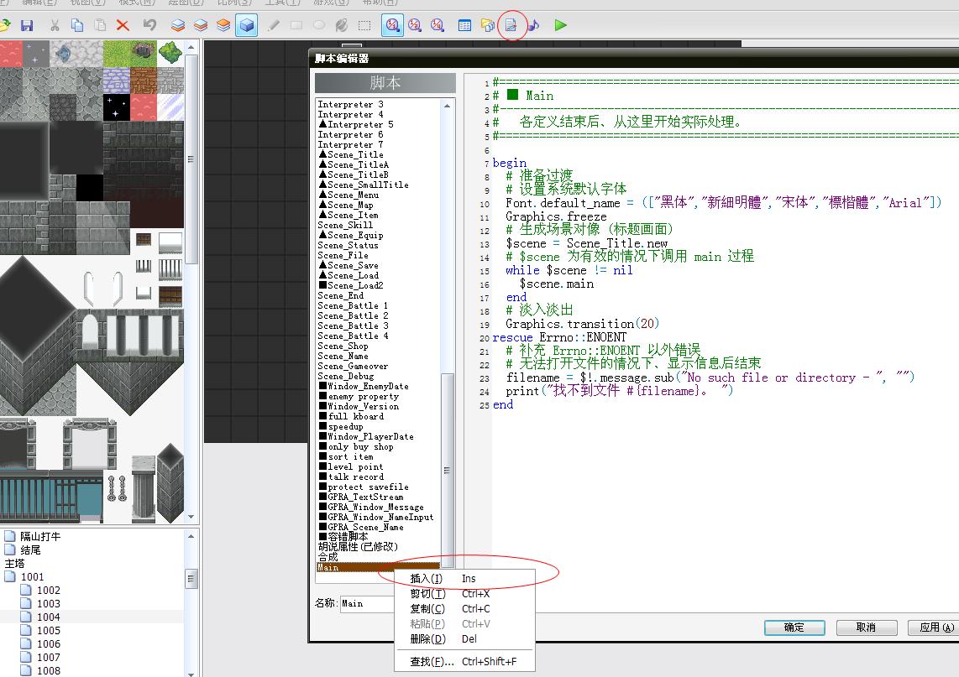Select the 主塔 node in map tree
This screenshot has width=959, height=677.
click(14, 564)
